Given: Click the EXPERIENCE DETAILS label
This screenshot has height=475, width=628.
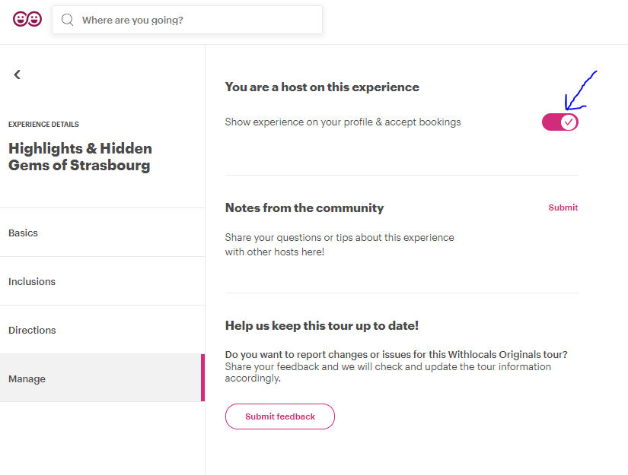Looking at the screenshot, I should pyautogui.click(x=43, y=125).
